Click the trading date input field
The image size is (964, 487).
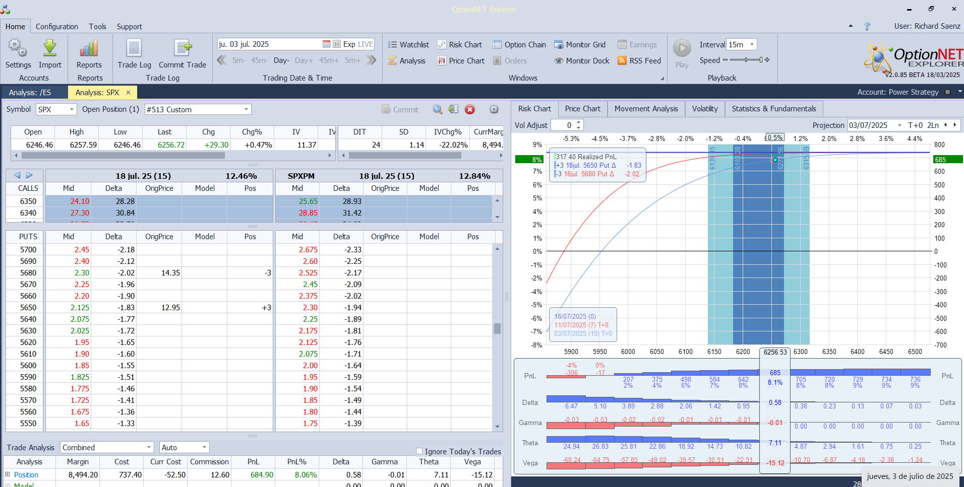pos(270,44)
